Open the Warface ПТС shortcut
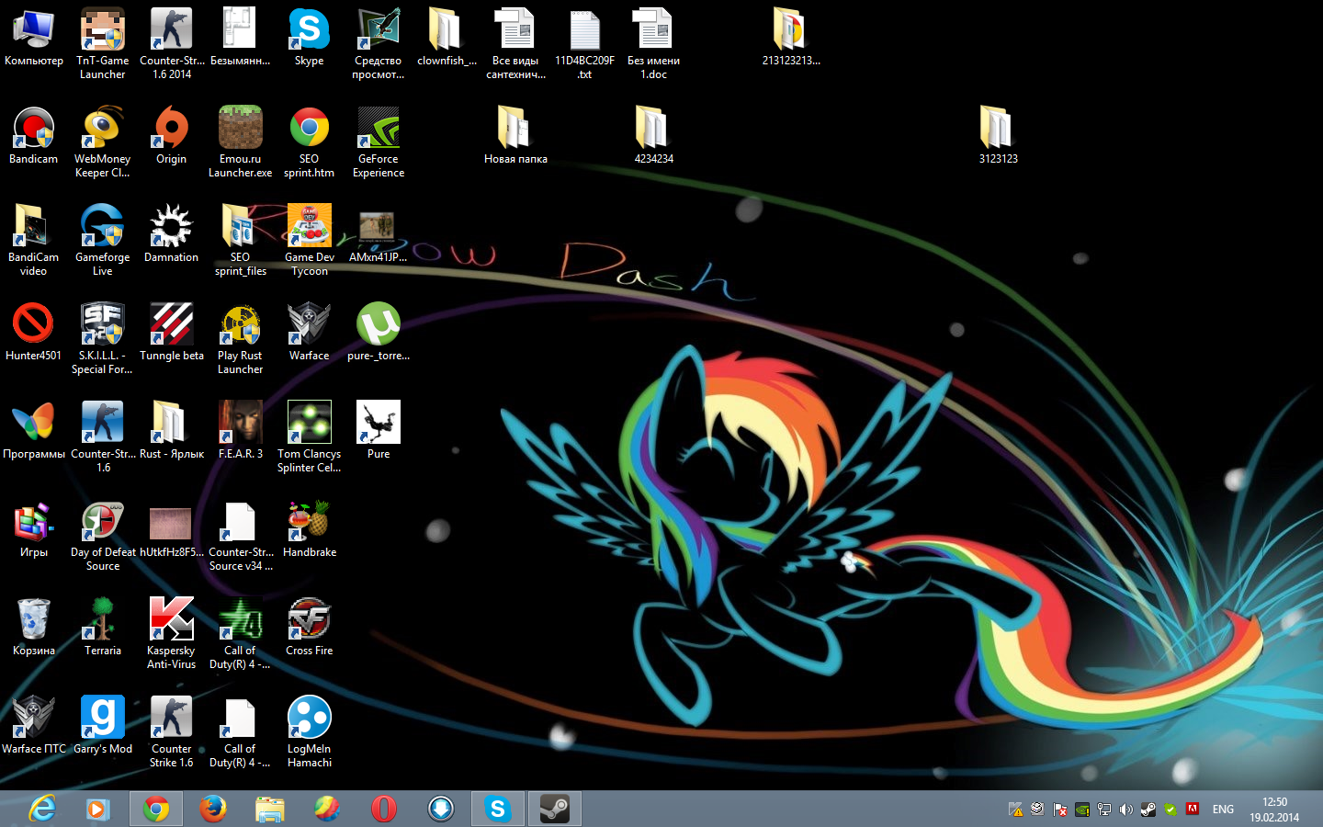 point(34,726)
